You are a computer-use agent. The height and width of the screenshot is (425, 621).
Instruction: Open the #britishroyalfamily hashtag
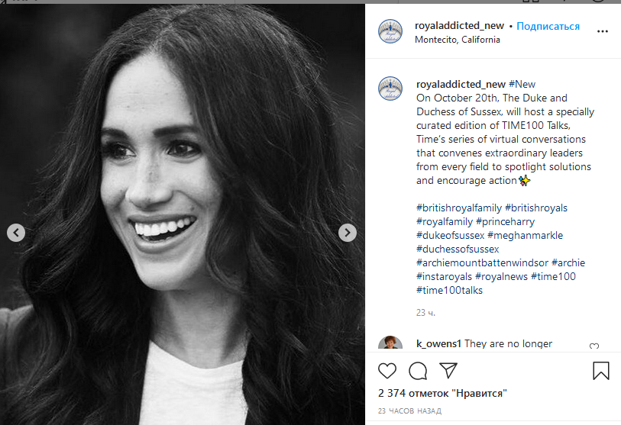(458, 208)
